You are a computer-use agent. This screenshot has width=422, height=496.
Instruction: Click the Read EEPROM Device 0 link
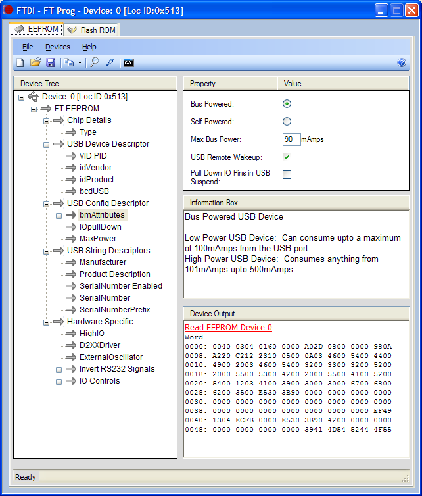click(x=228, y=328)
